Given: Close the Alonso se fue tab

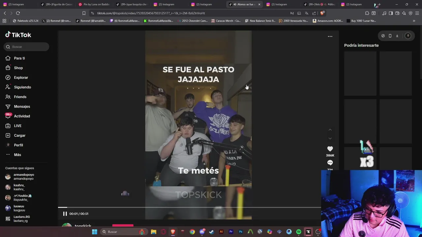Looking at the screenshot, I should [259, 4].
